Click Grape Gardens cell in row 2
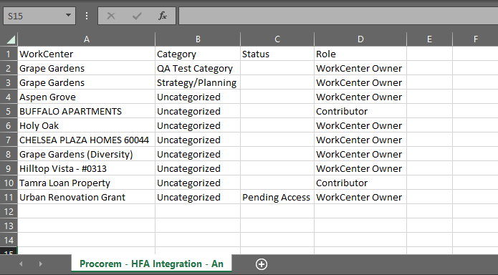Screen dimensions: 498x275 pos(87,68)
